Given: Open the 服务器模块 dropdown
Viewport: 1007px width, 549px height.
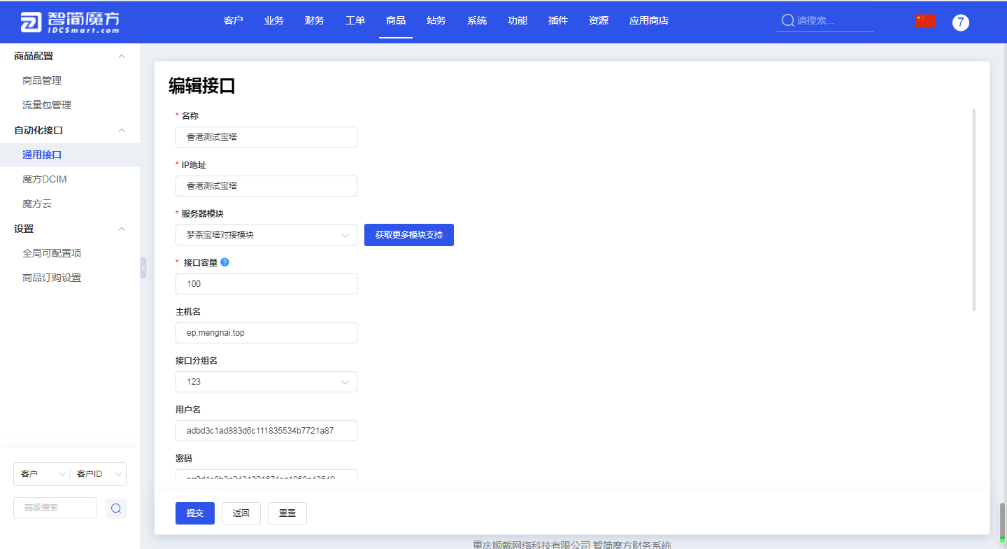Looking at the screenshot, I should 266,235.
